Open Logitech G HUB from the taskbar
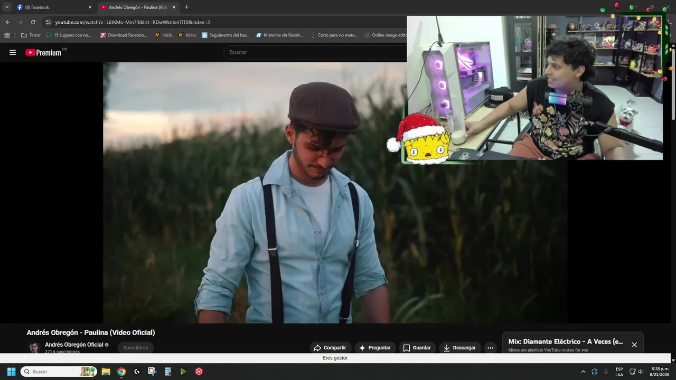Viewport: 676px width, 380px height. tap(137, 372)
